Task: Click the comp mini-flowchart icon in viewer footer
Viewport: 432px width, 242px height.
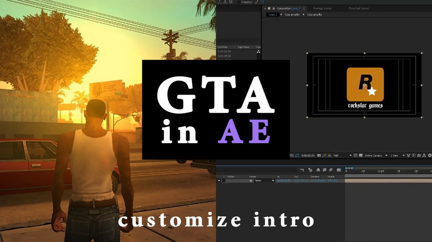Action: coord(424,155)
